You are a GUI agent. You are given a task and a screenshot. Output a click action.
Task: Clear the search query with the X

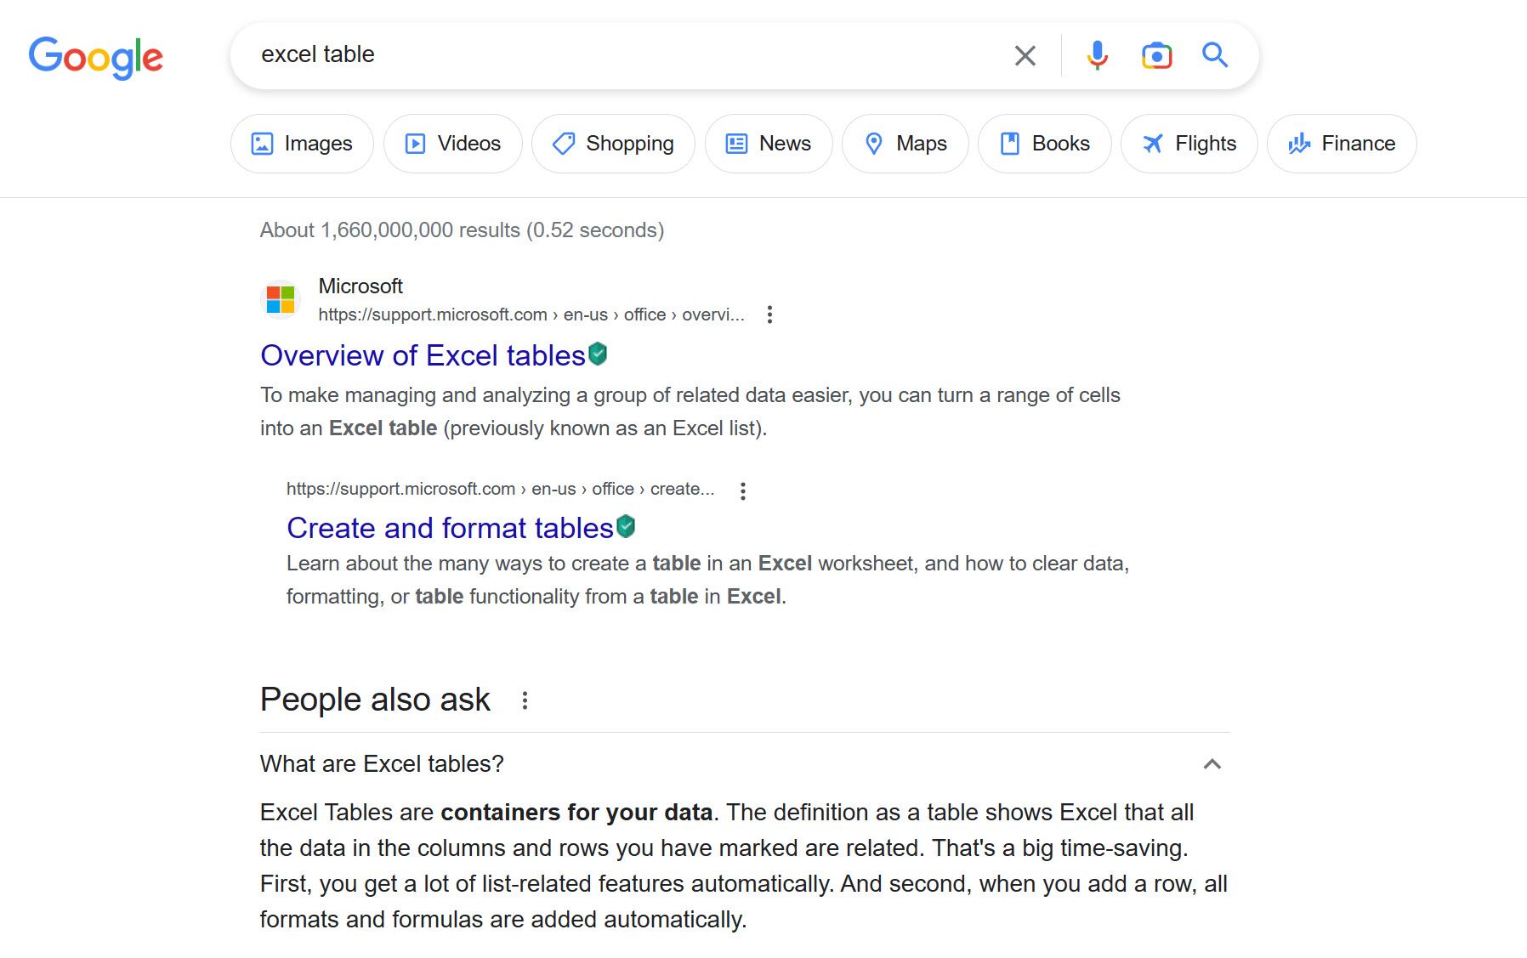coord(1025,55)
